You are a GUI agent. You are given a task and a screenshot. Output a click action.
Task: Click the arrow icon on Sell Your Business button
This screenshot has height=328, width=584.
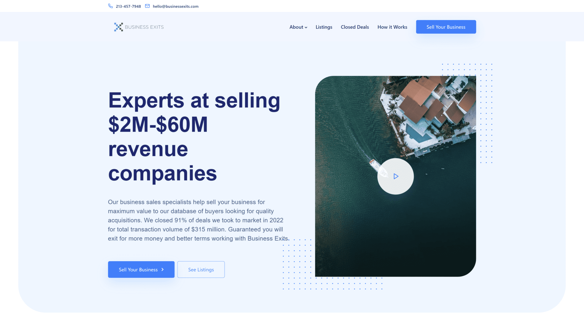click(x=164, y=269)
